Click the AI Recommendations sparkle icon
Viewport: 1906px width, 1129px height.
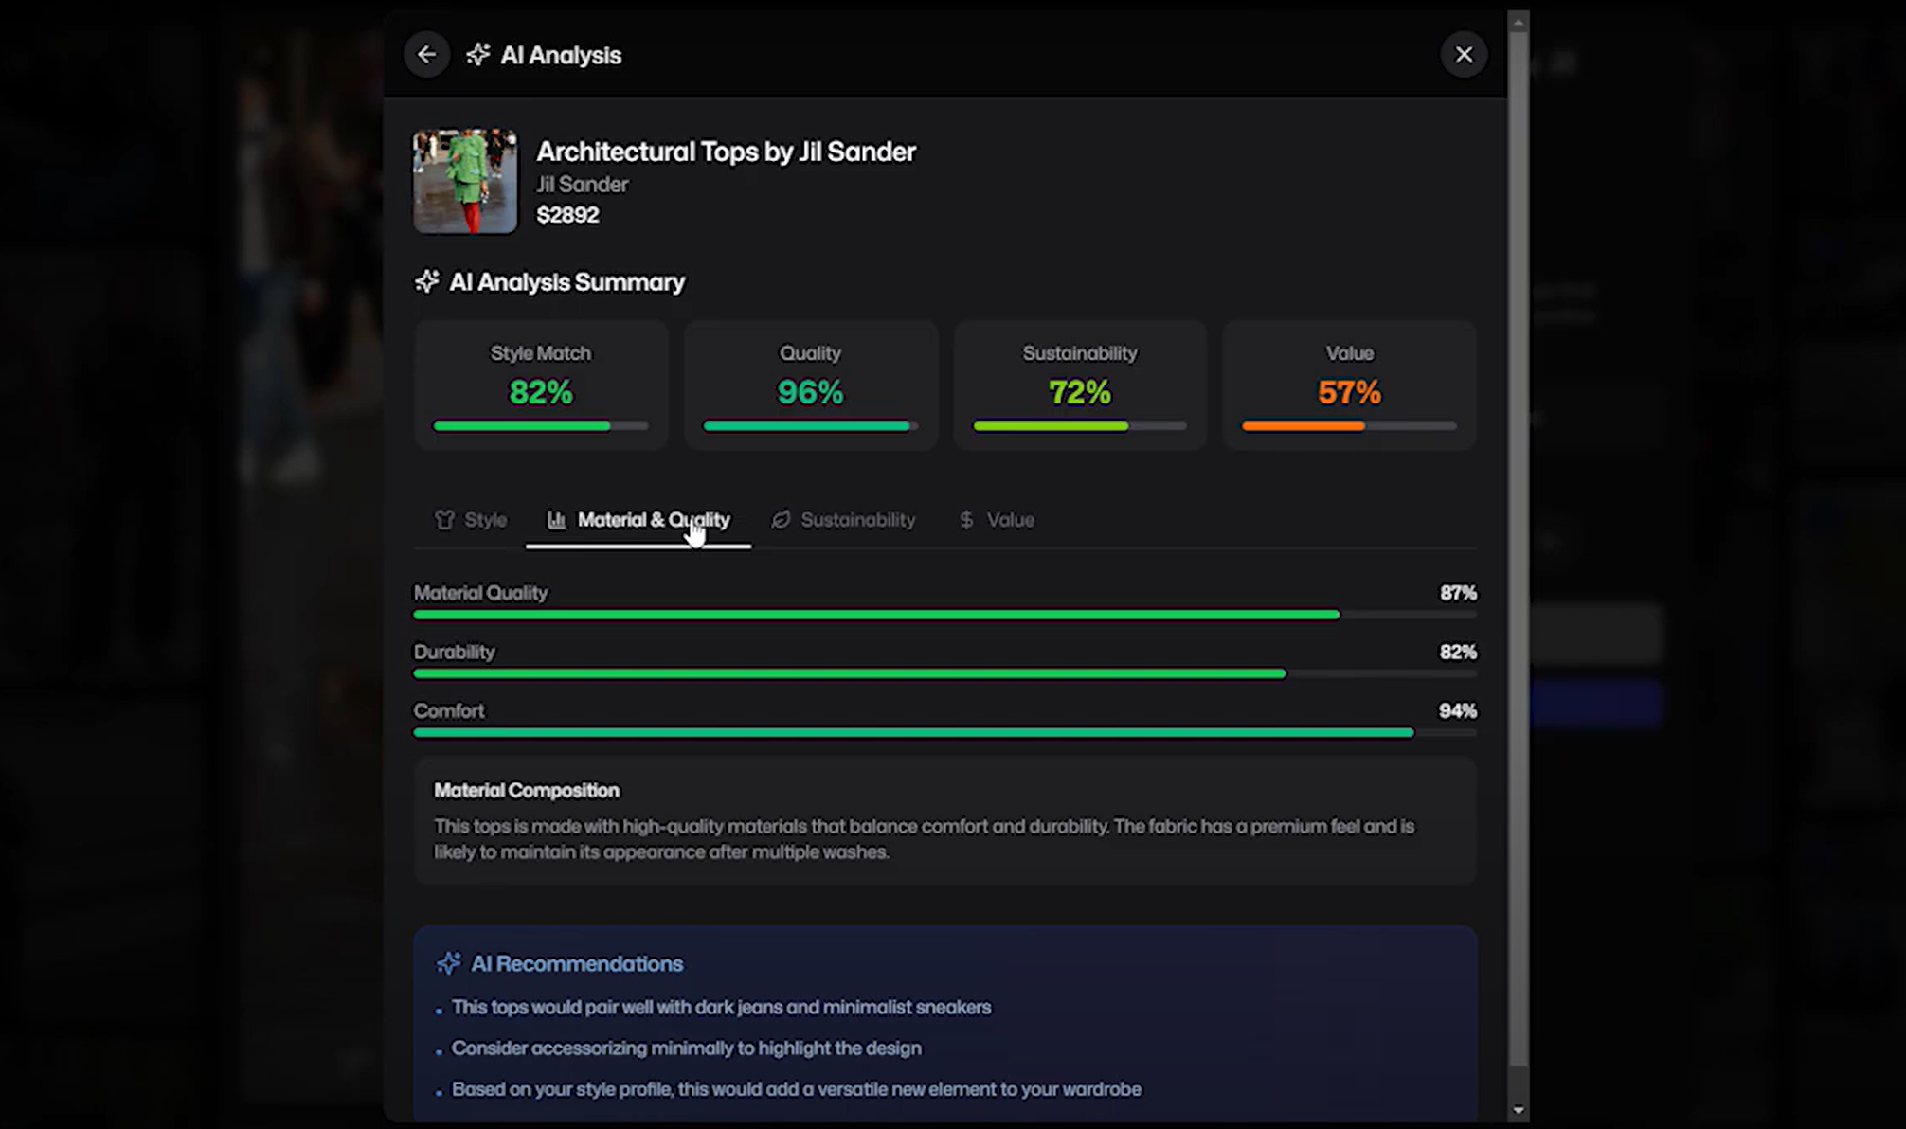tap(449, 963)
